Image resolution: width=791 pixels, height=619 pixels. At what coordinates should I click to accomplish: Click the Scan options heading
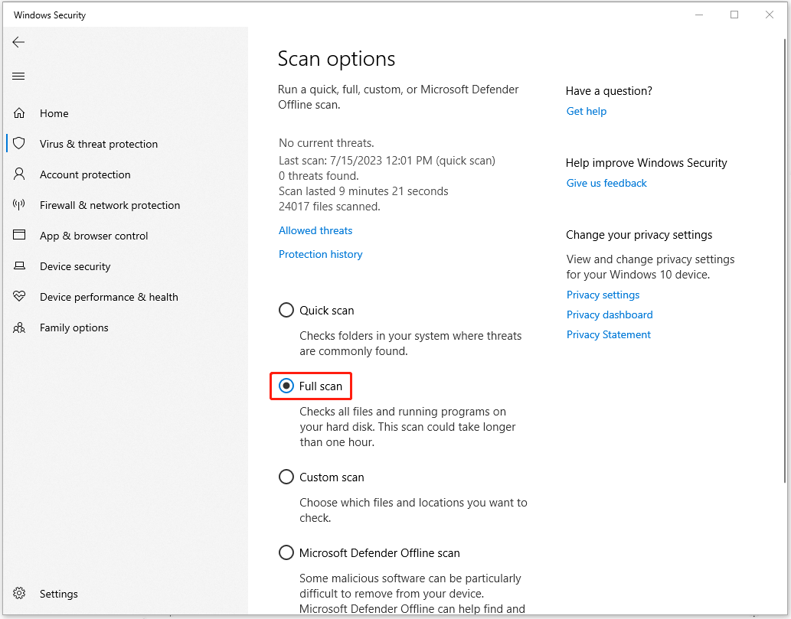pyautogui.click(x=336, y=59)
